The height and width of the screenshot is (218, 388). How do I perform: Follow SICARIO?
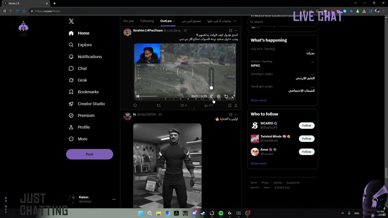pos(306,126)
